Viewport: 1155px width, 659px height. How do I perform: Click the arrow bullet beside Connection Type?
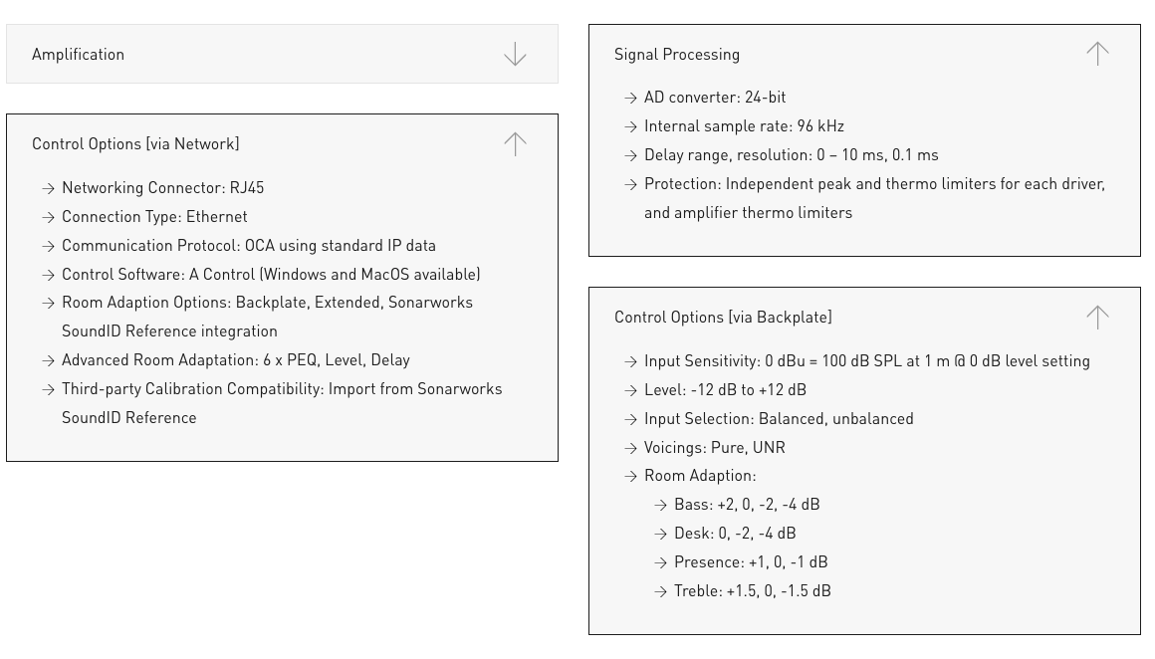pos(48,217)
